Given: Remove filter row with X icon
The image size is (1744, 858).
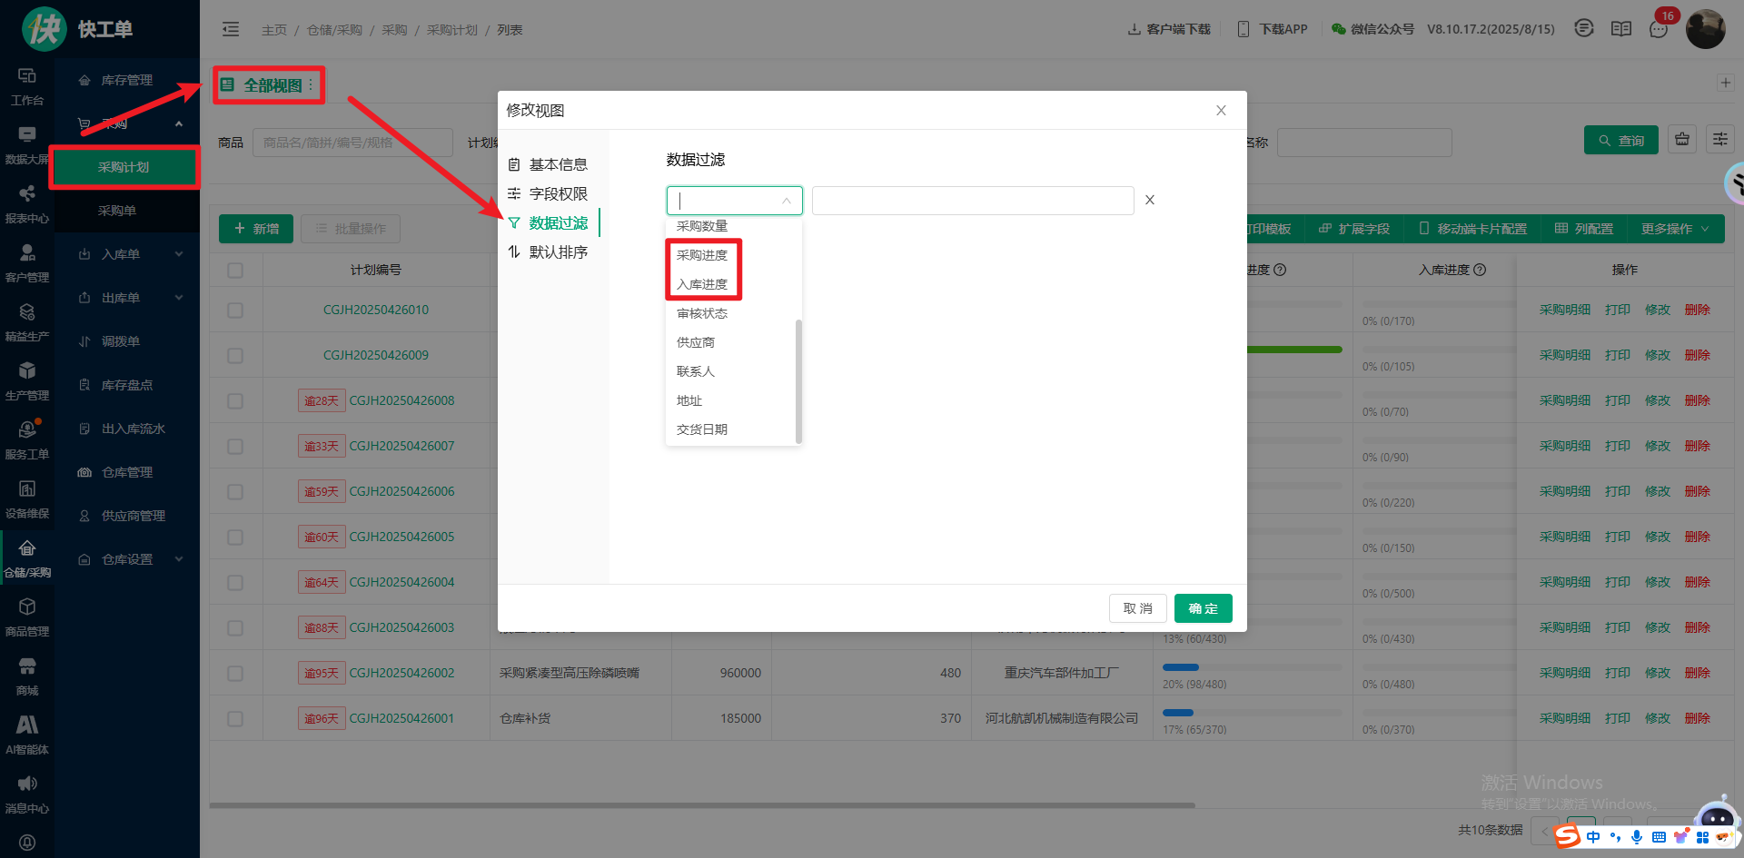Looking at the screenshot, I should (x=1150, y=200).
